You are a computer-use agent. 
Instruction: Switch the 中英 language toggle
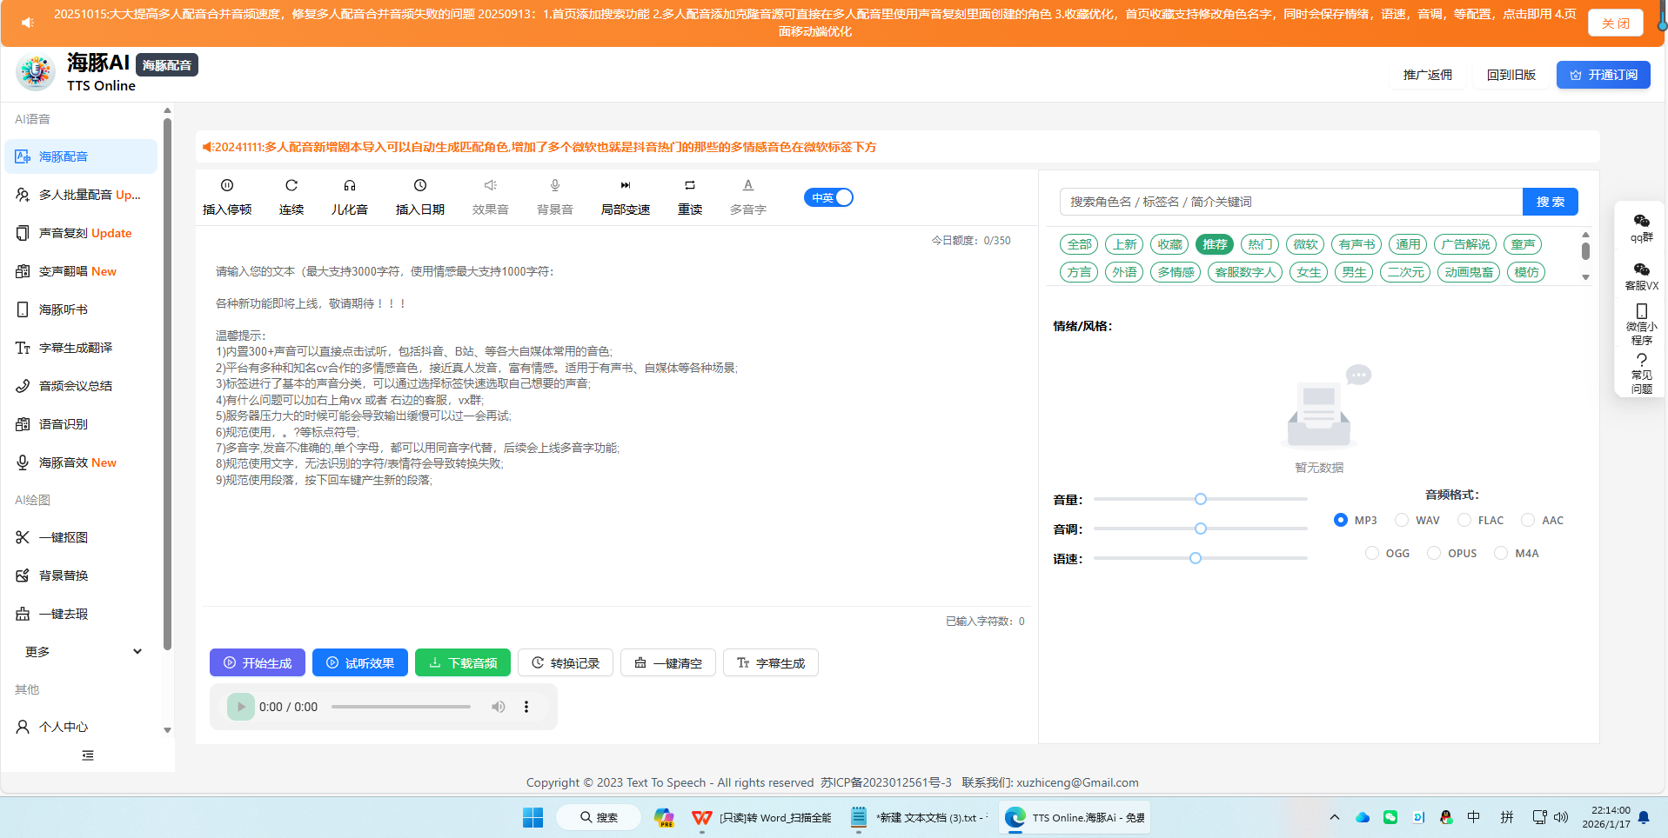[x=827, y=197]
